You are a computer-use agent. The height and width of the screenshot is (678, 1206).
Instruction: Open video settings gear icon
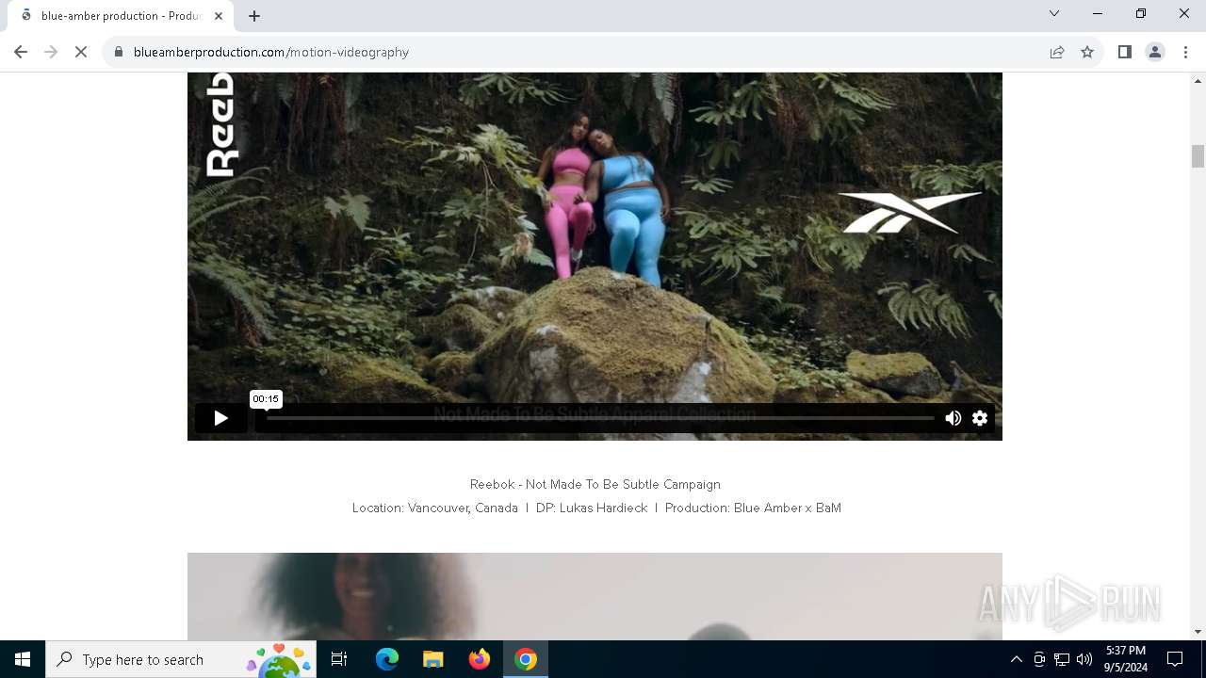point(980,418)
